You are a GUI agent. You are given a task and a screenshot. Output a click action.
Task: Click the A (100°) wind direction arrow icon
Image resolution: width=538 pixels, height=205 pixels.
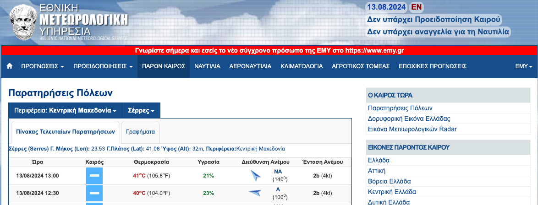pos(255,193)
